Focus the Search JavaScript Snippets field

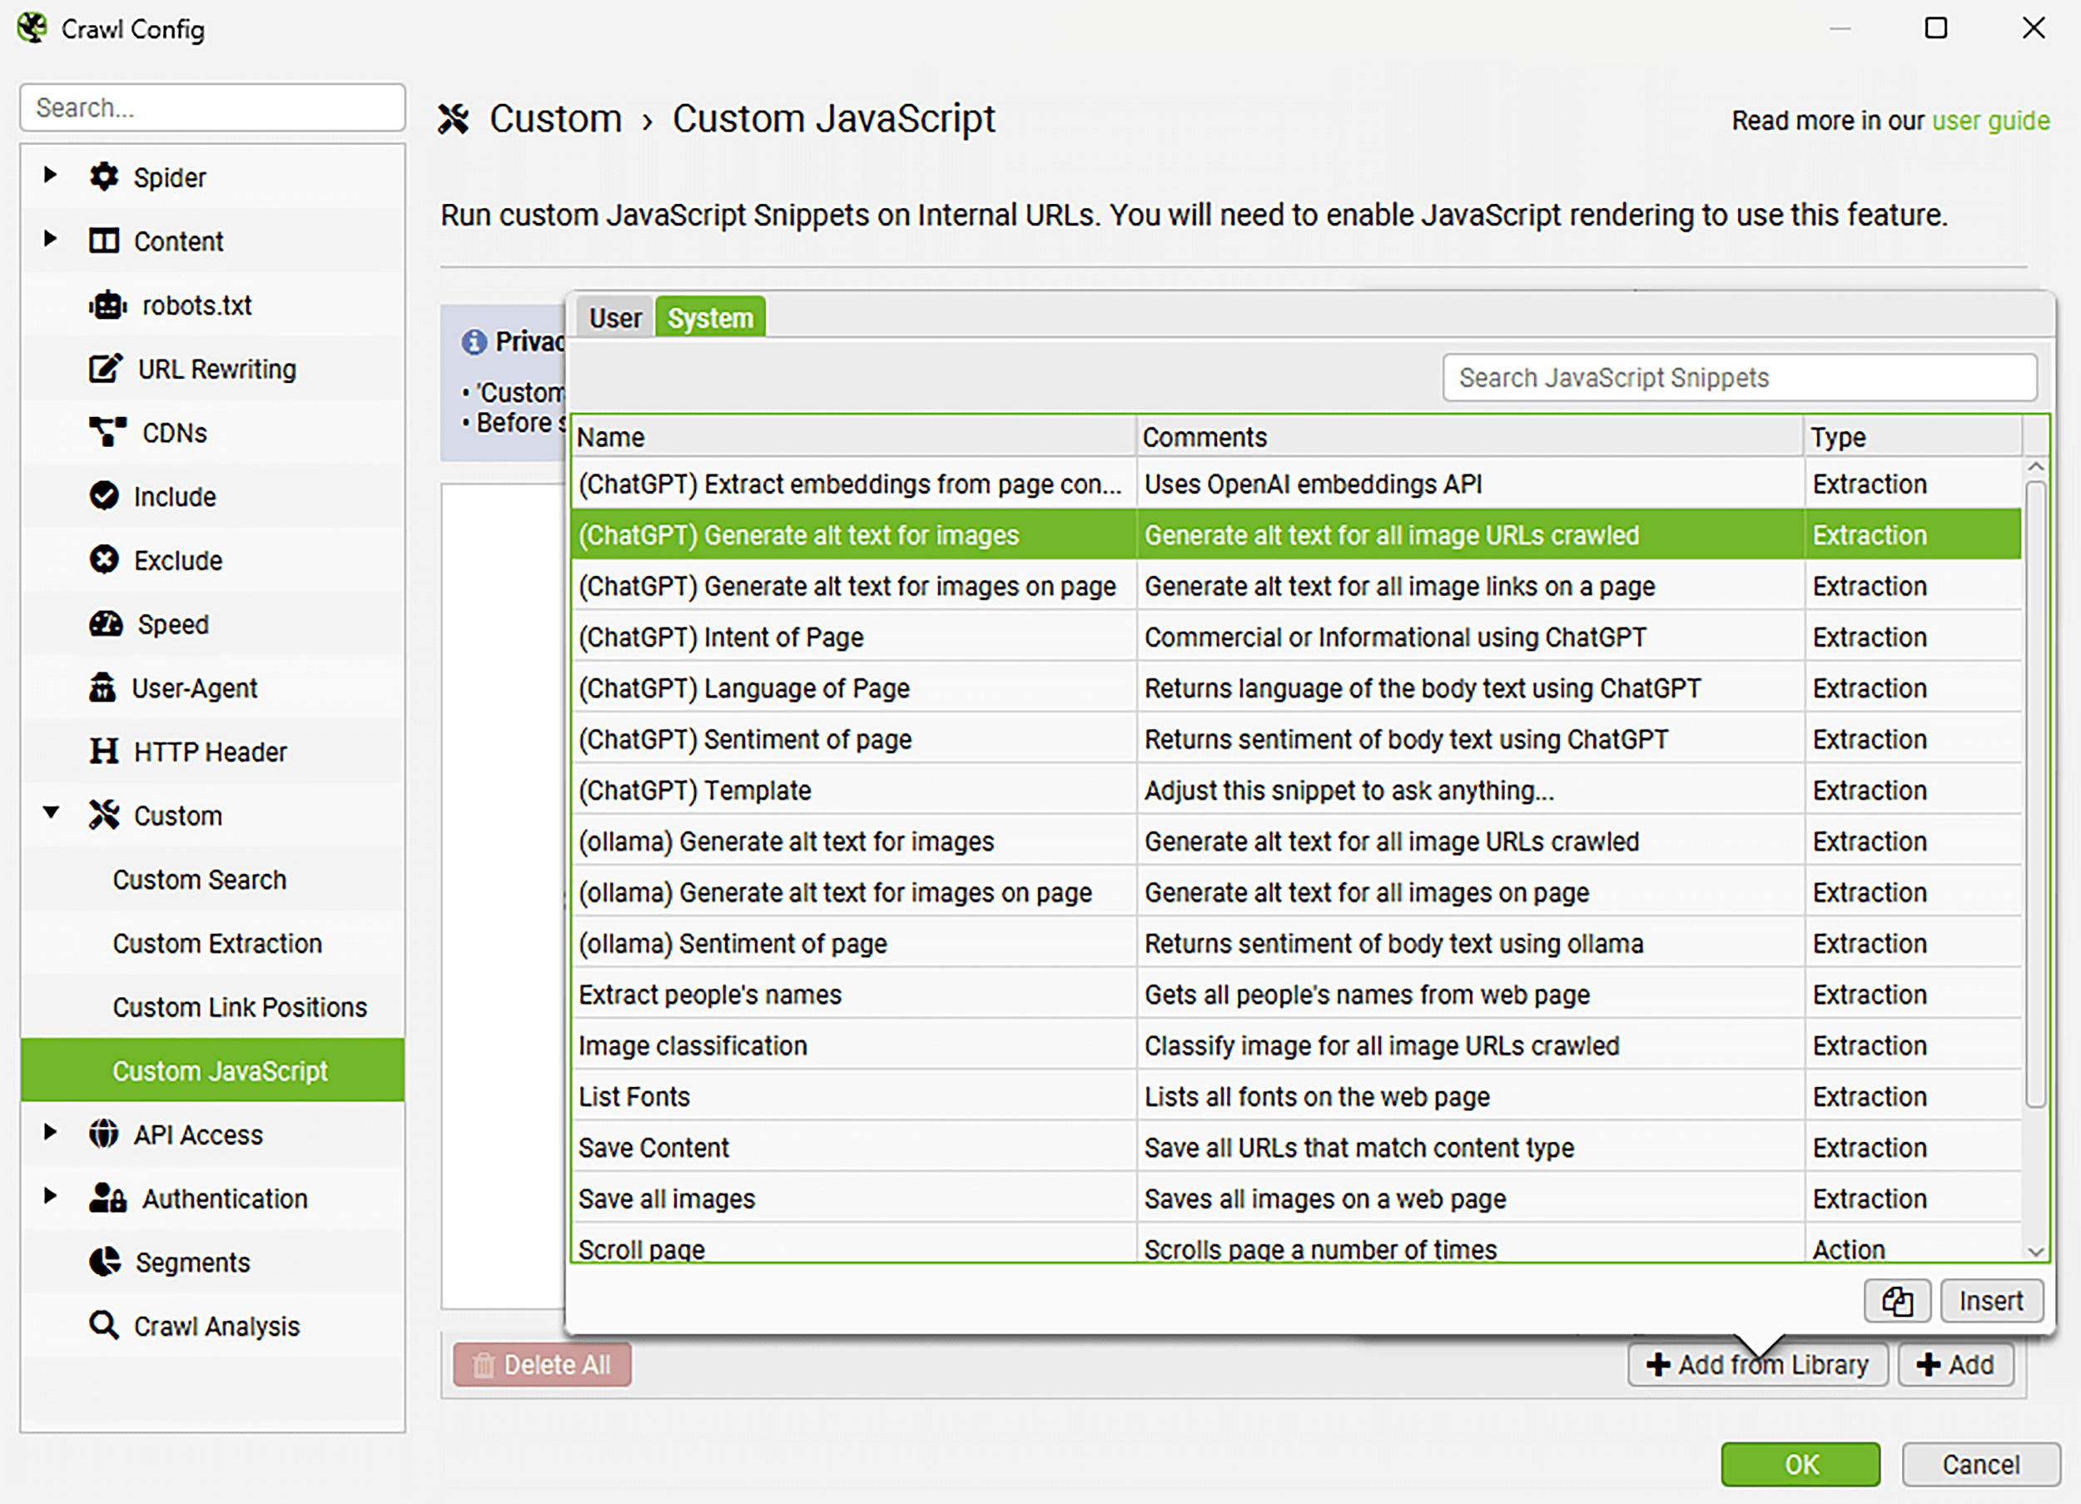(x=1740, y=378)
